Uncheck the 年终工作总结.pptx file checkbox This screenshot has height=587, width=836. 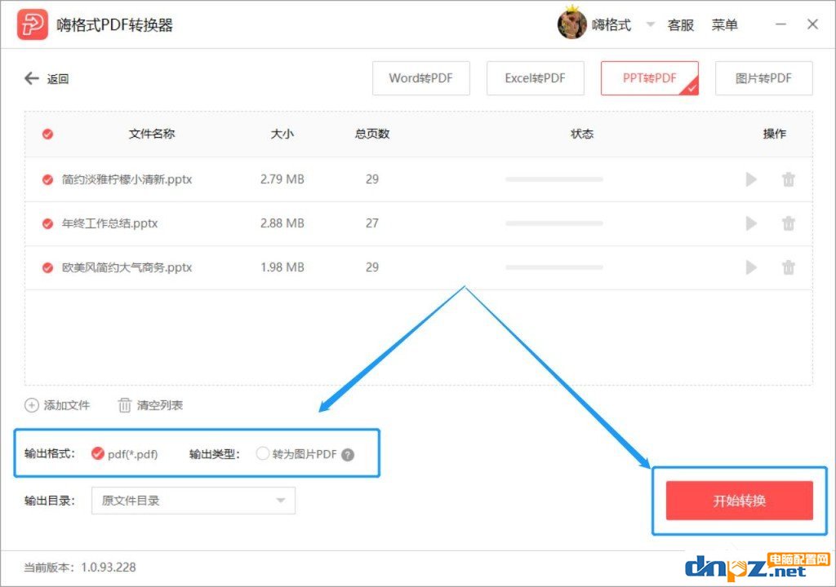(47, 223)
